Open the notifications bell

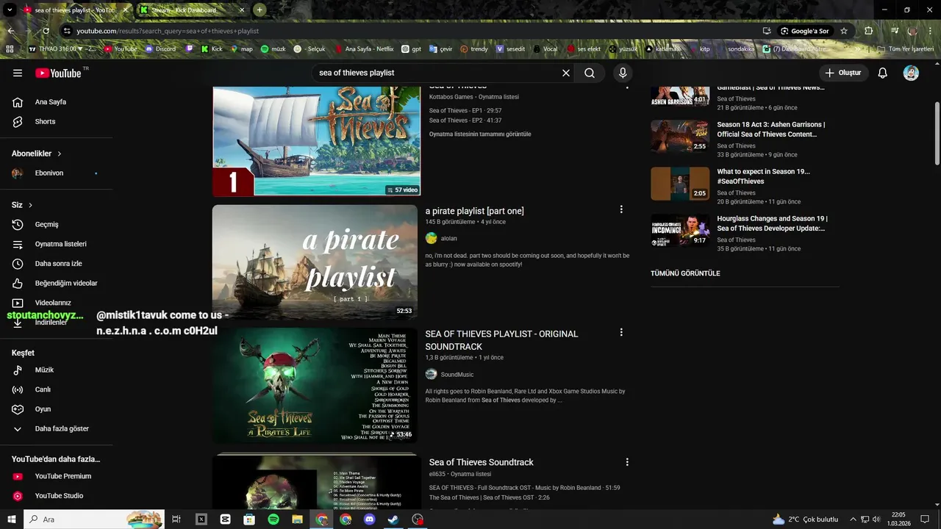tap(883, 73)
